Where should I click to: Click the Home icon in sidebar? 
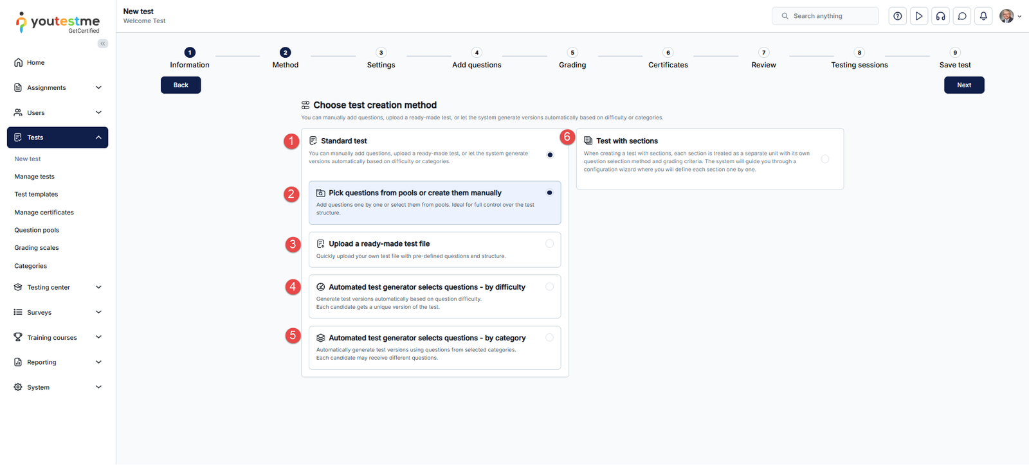coord(18,62)
